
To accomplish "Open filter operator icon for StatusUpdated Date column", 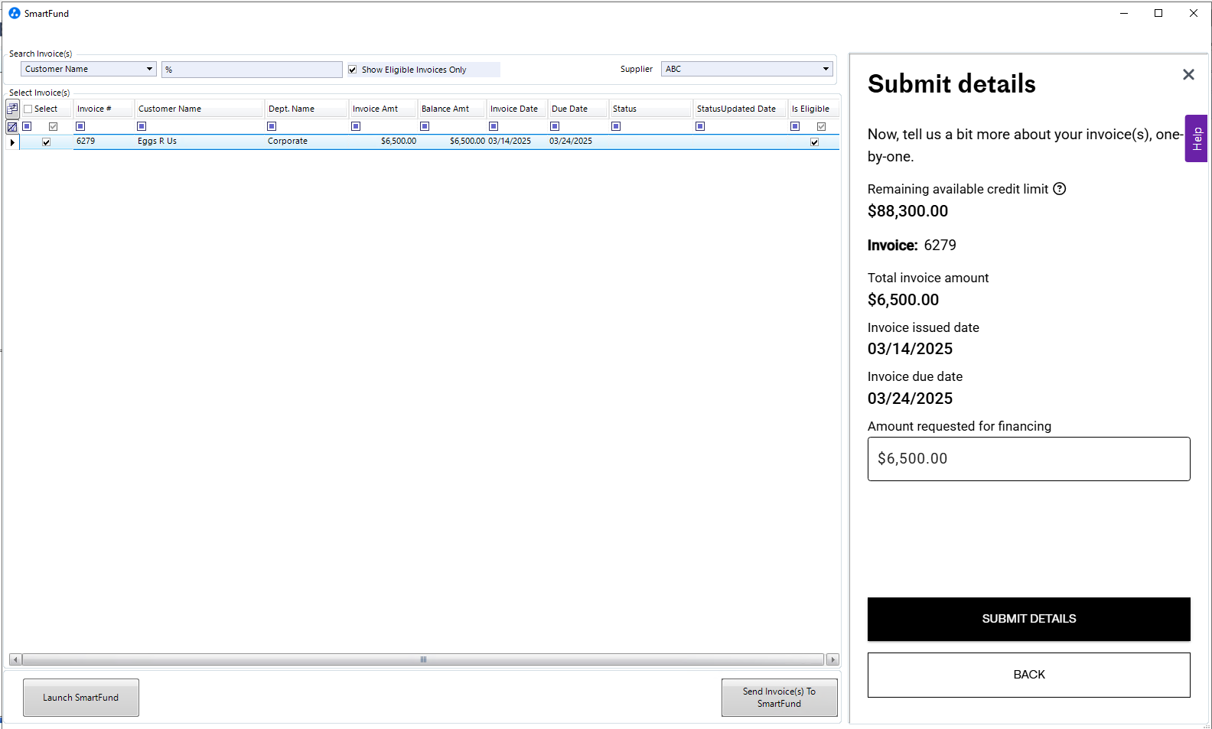I will (700, 126).
